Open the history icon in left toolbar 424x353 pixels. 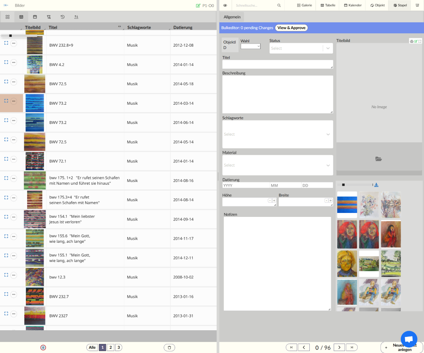tap(62, 17)
